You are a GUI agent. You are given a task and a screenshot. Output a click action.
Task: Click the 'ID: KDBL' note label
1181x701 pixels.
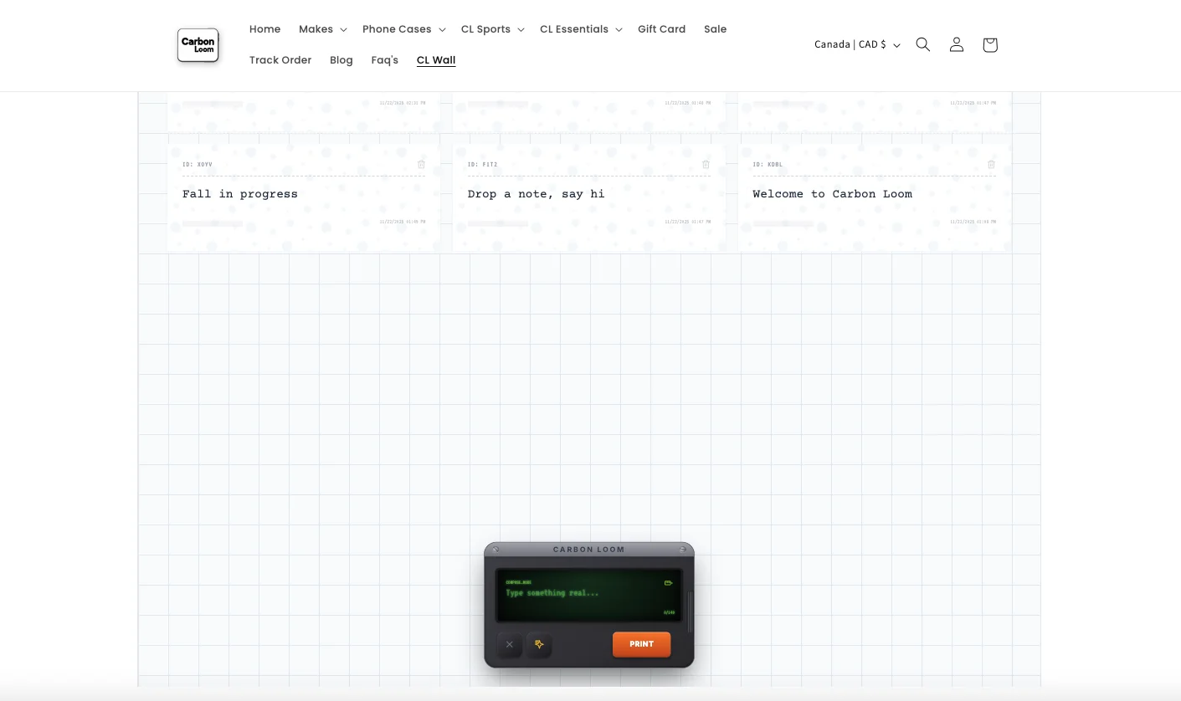click(768, 165)
